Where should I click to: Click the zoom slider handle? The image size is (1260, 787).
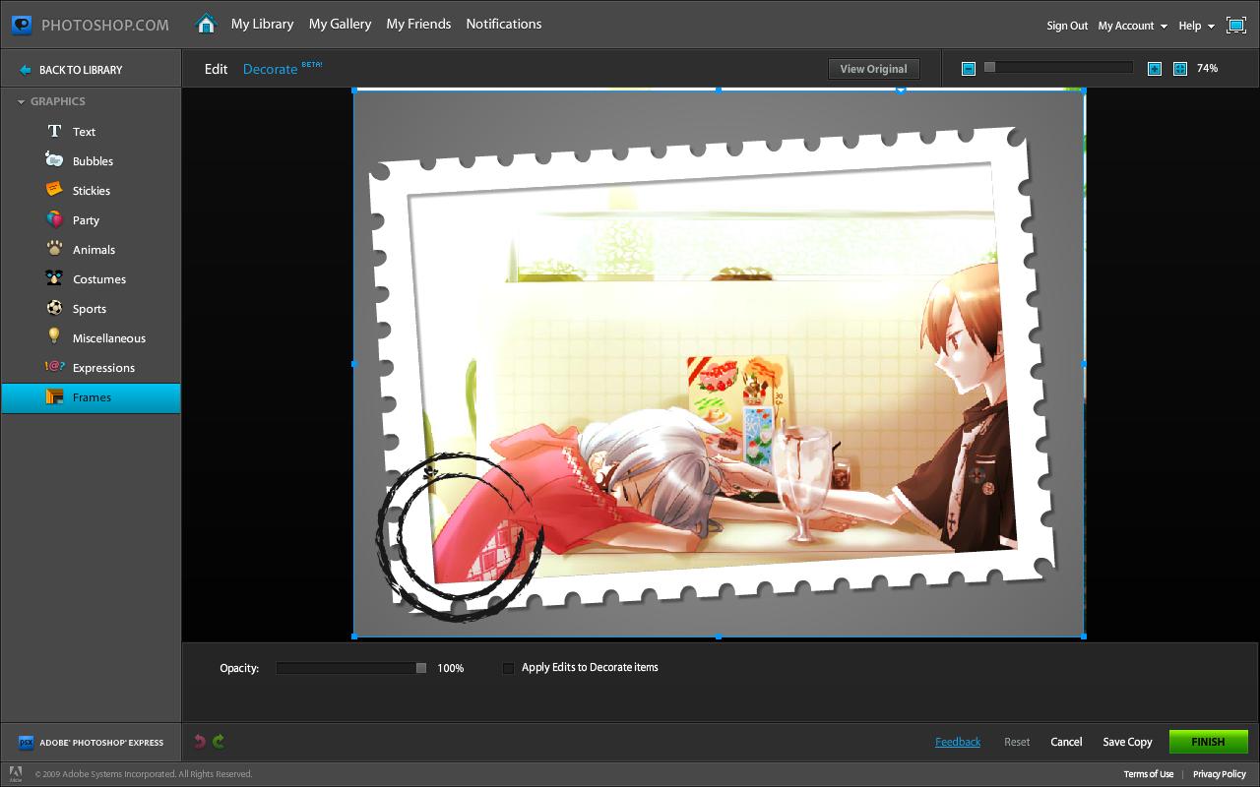[990, 67]
